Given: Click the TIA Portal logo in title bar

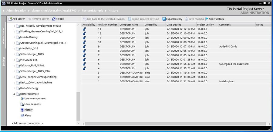Looking at the screenshot, I should pyautogui.click(x=3, y=3).
